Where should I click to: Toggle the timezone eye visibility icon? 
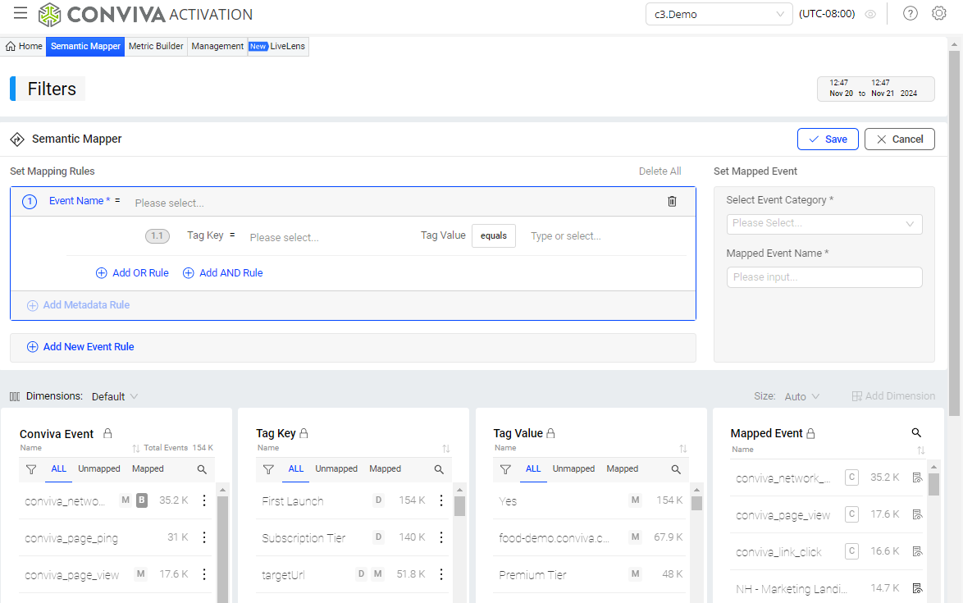870,14
